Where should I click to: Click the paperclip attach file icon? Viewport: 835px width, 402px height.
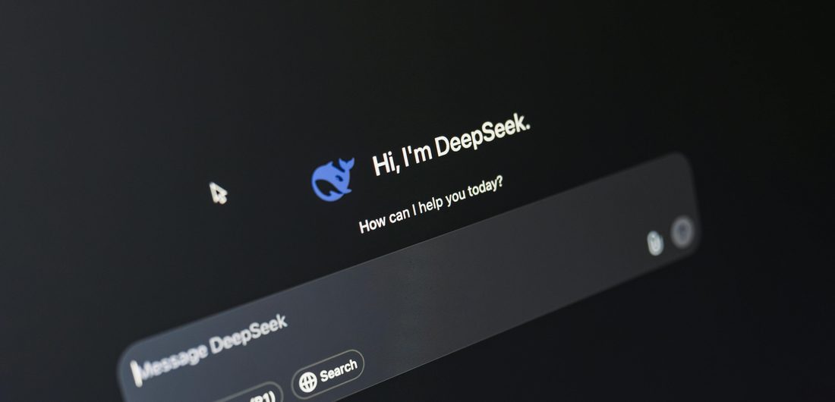pyautogui.click(x=654, y=243)
